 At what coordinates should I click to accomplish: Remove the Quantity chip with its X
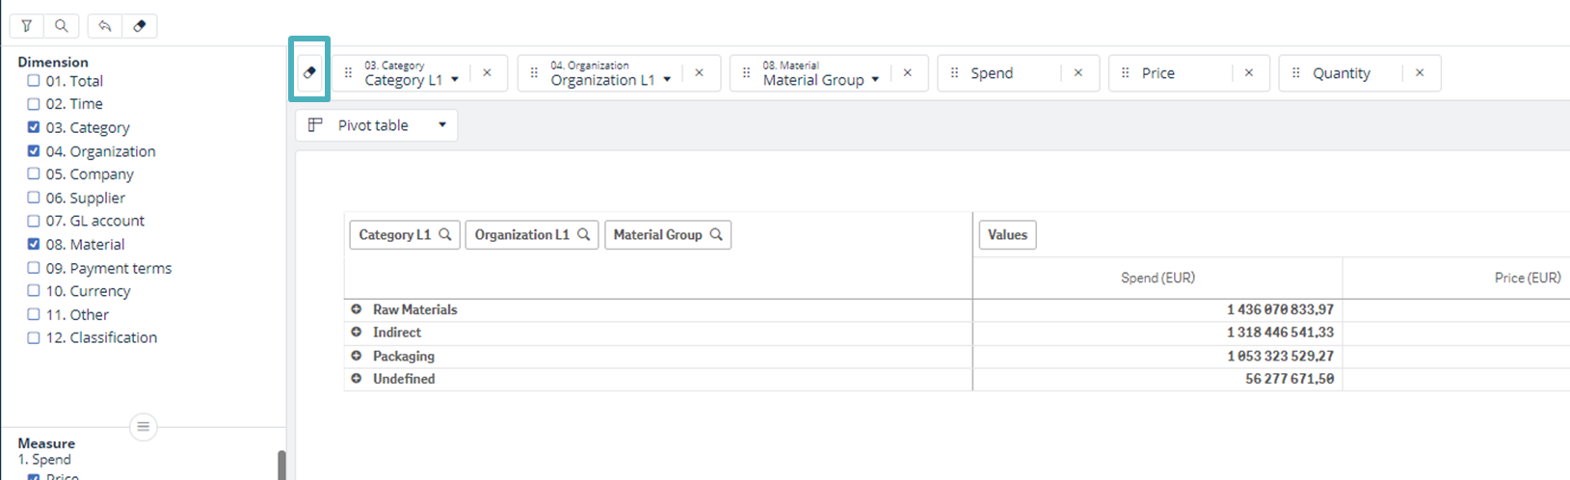1420,73
